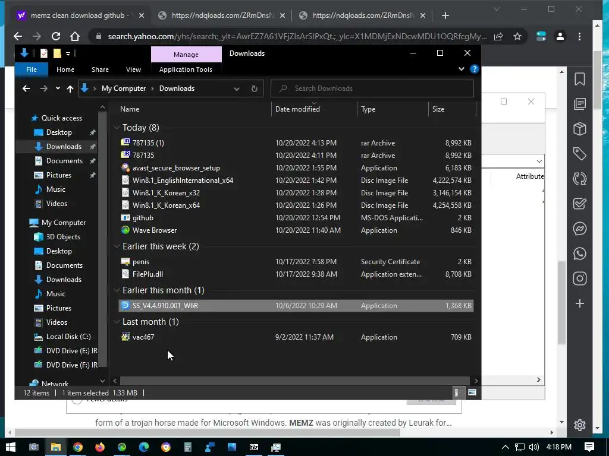Share this page from the address bar
The width and height of the screenshot is (609, 456).
[x=498, y=36]
